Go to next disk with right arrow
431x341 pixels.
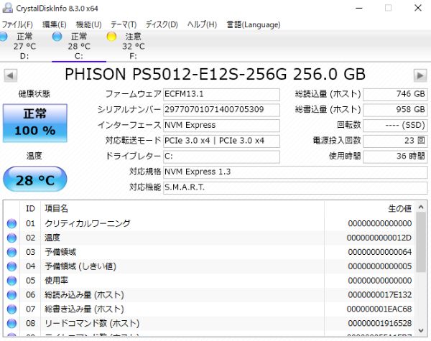pos(420,75)
